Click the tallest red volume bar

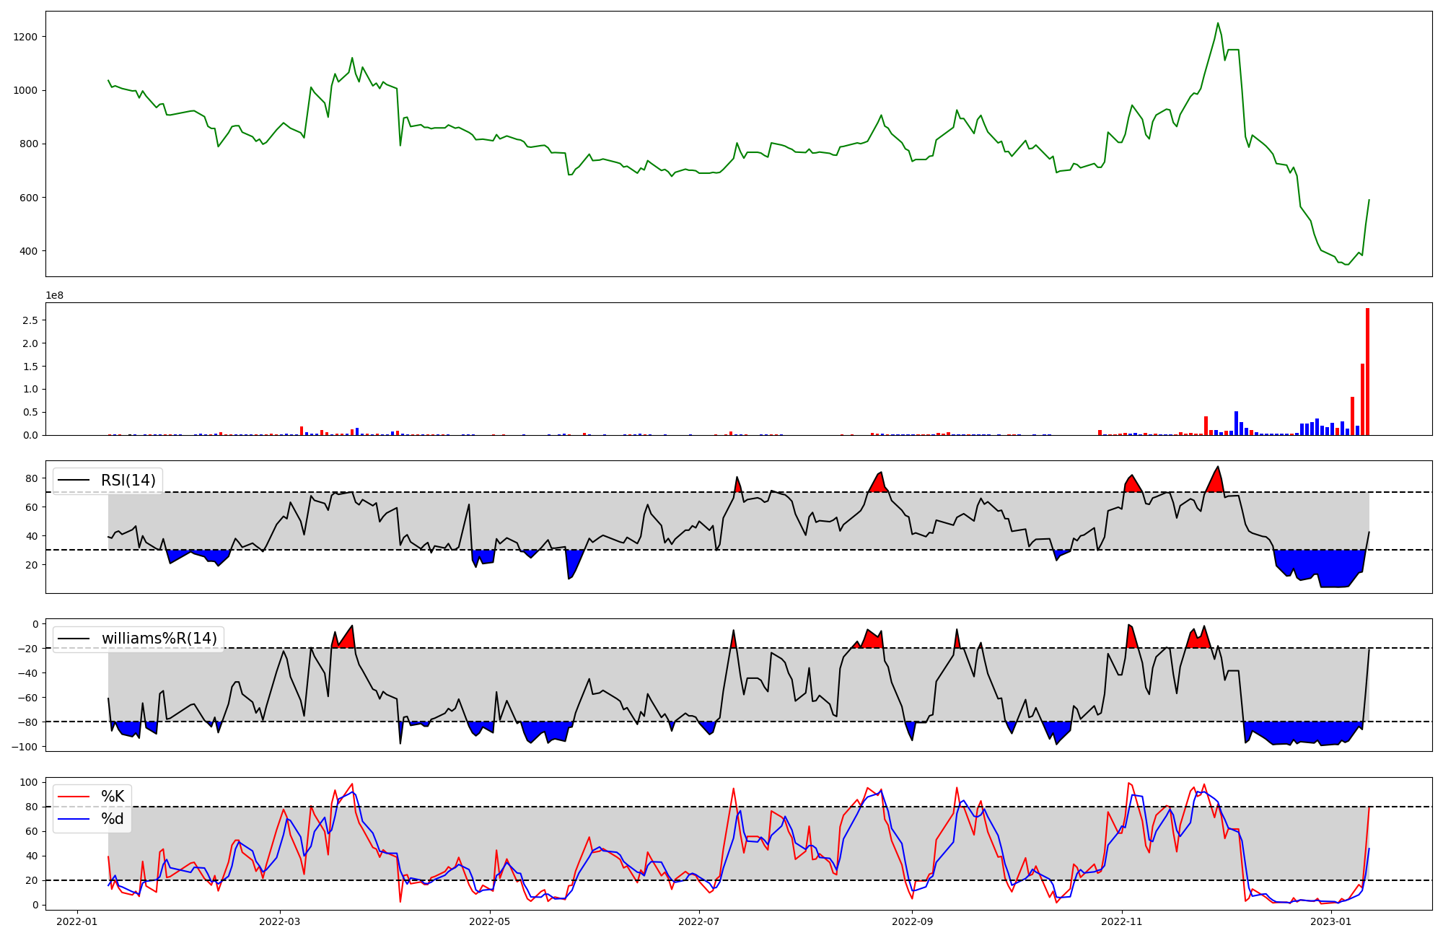click(1367, 372)
